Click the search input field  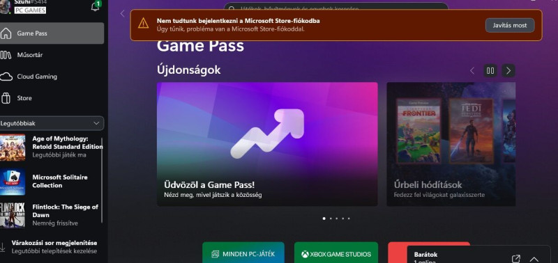[336, 8]
